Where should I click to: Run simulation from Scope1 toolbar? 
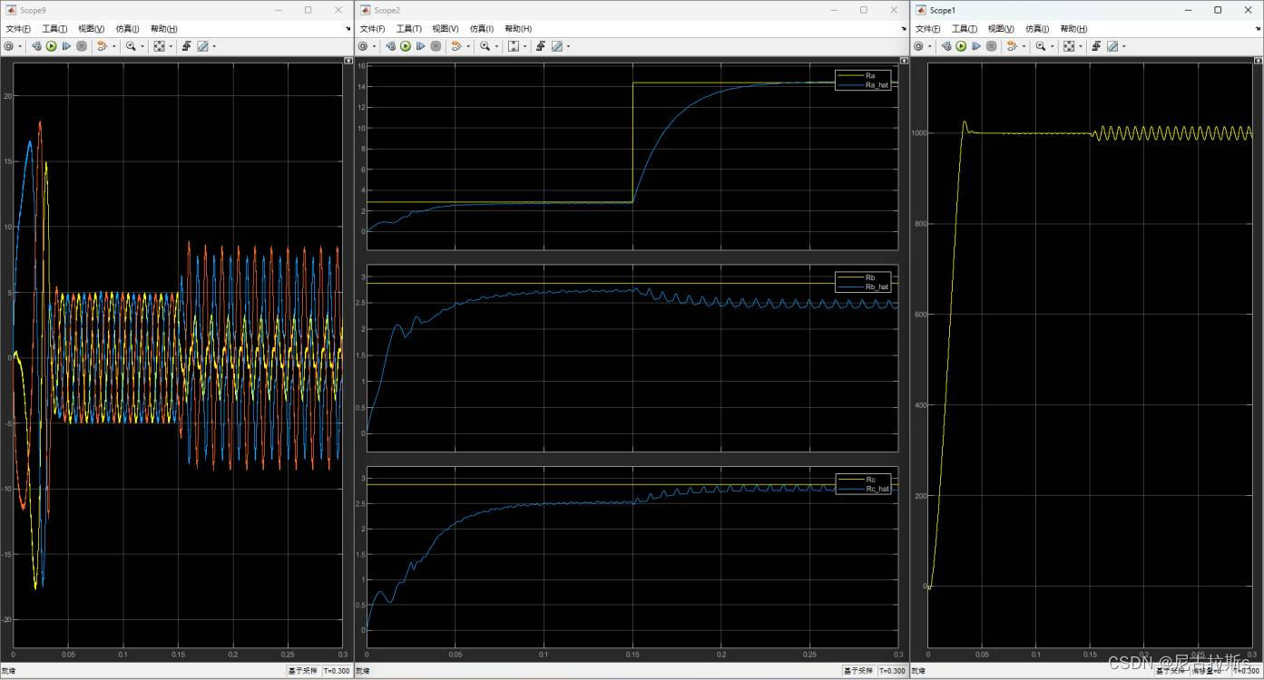tap(961, 46)
